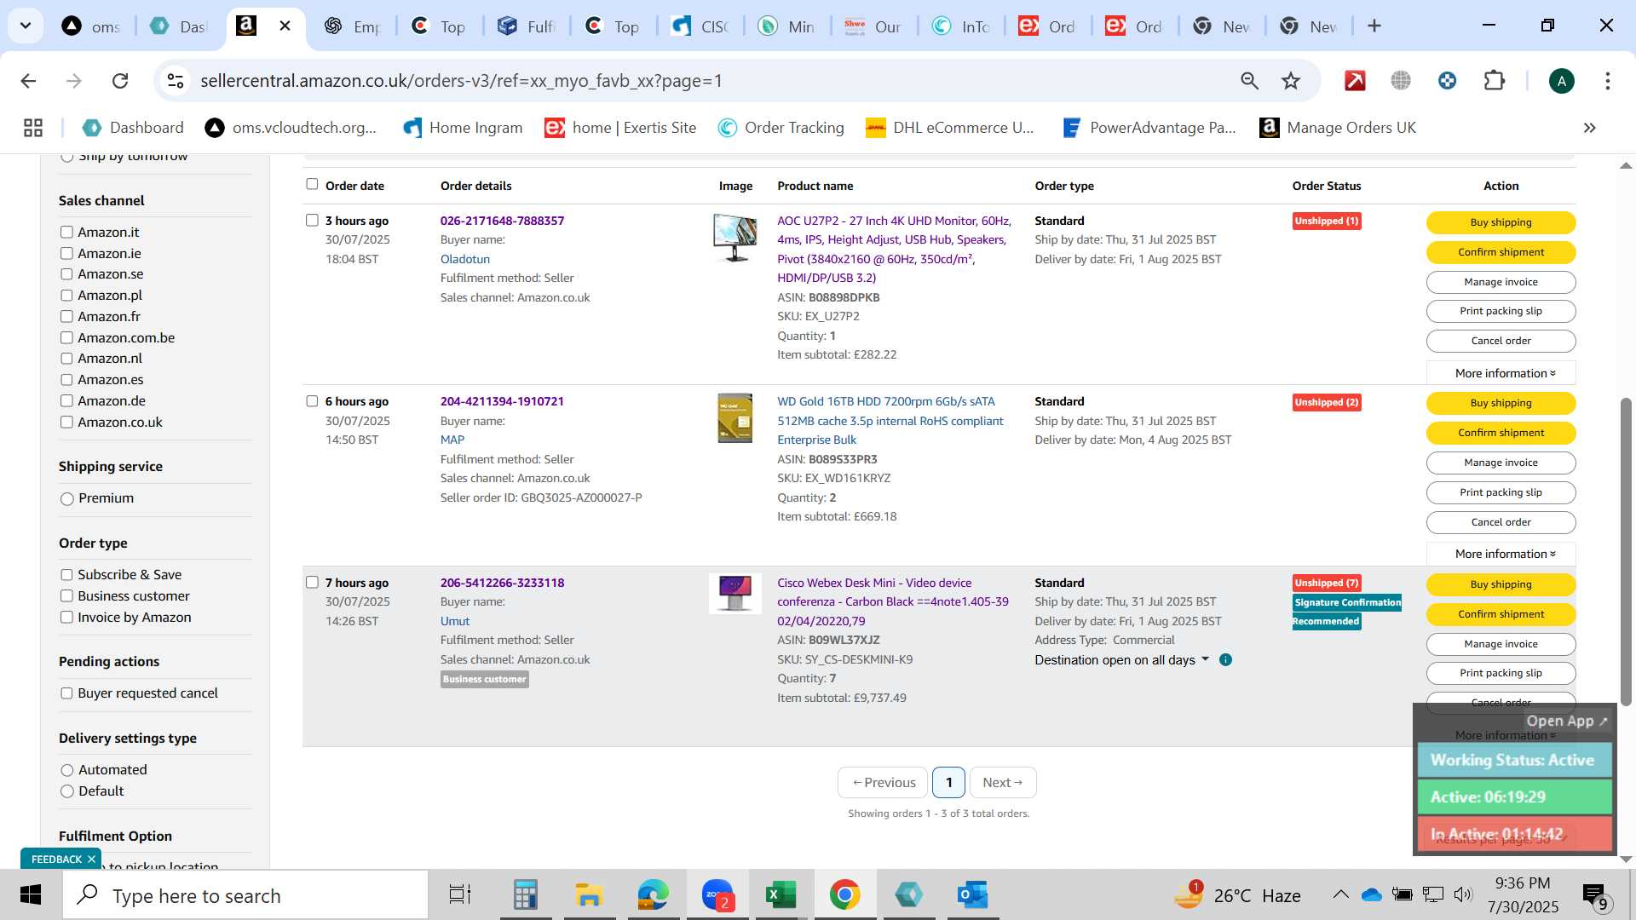Open the Extensions puzzle icon

pos(1495,81)
